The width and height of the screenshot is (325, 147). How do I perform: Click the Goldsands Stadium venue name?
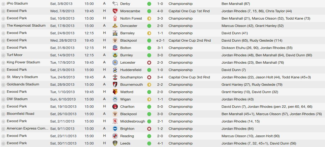23,84
